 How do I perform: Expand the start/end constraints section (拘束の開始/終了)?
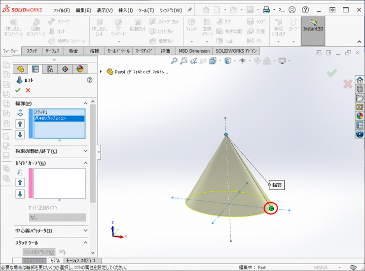(x=85, y=151)
